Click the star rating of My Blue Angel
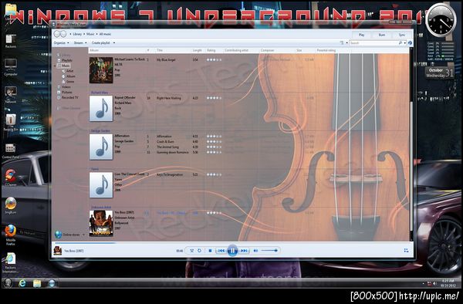The height and width of the screenshot is (304, 463). (214, 60)
